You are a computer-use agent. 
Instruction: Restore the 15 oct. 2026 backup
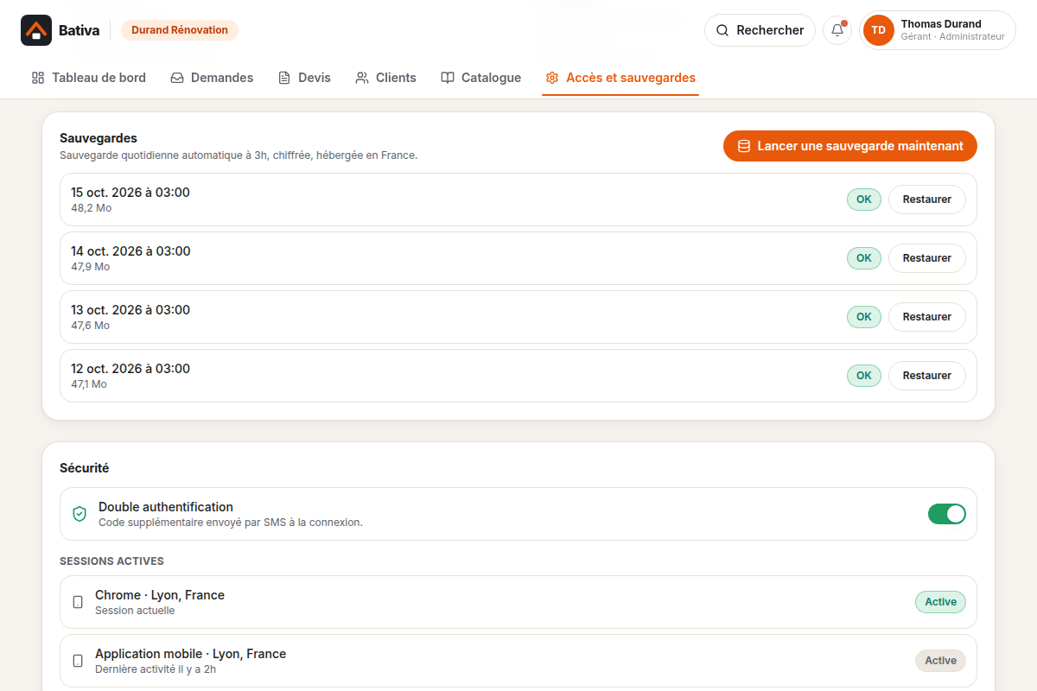[927, 200]
